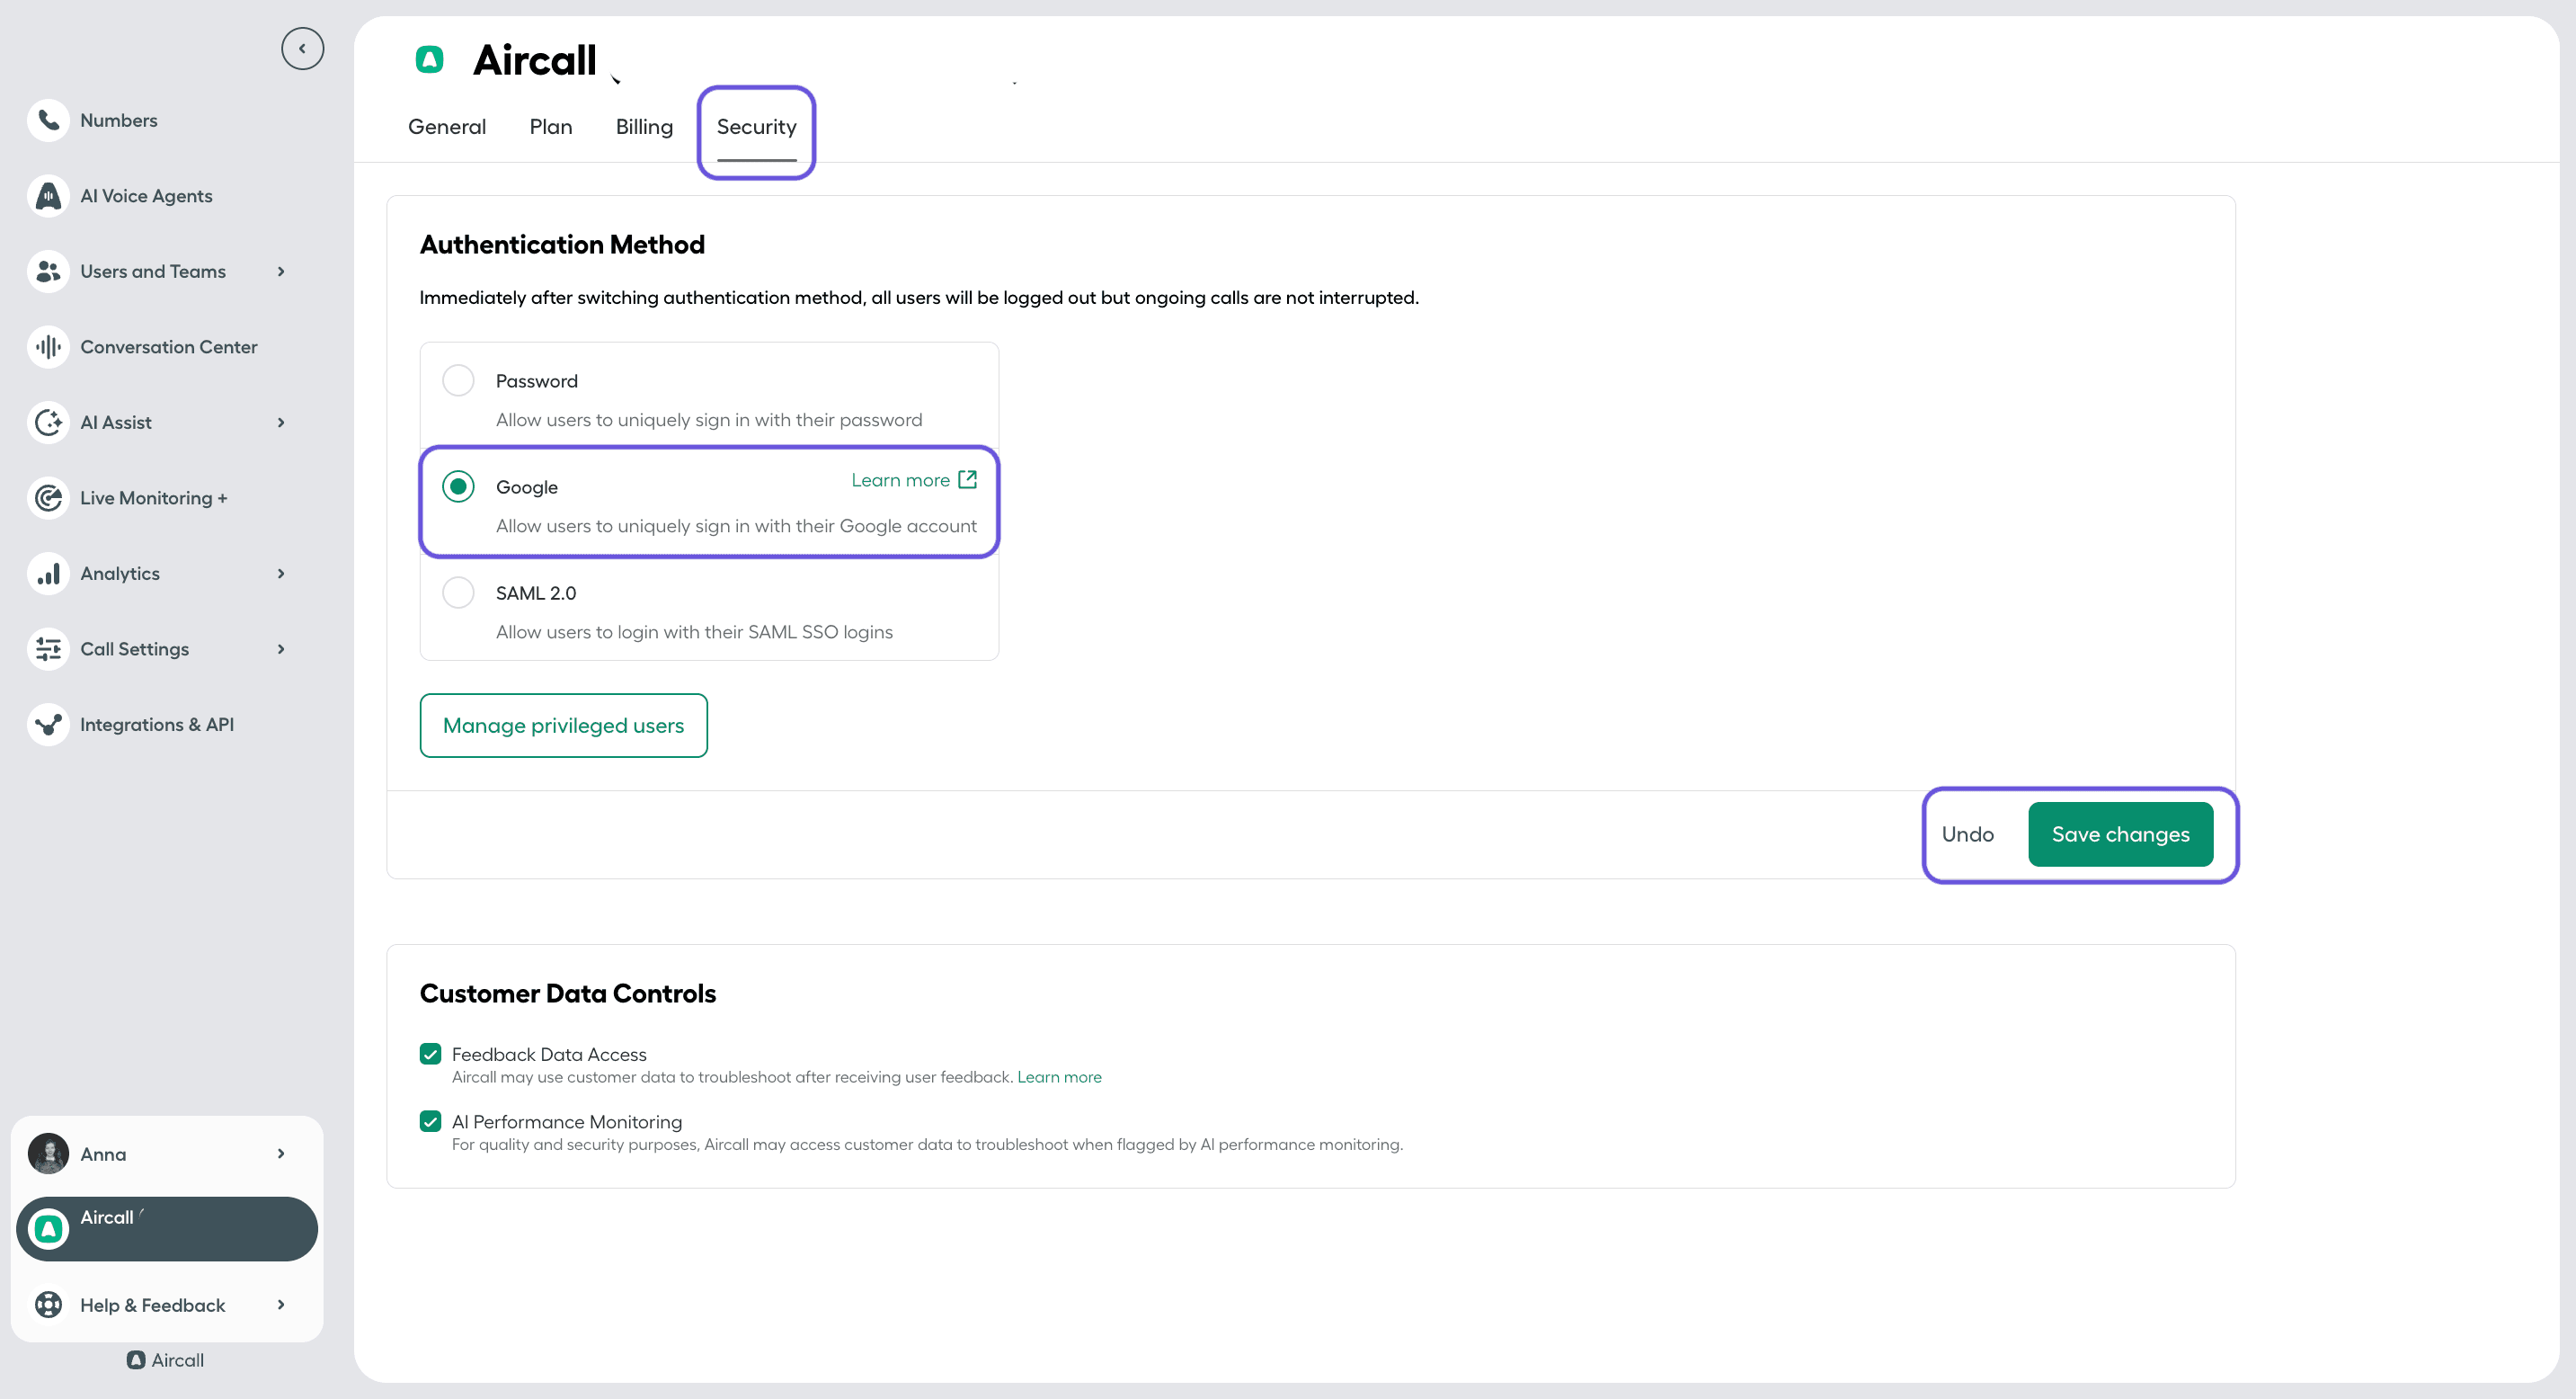Switch to the Billing tab
The height and width of the screenshot is (1399, 2576).
(x=644, y=127)
